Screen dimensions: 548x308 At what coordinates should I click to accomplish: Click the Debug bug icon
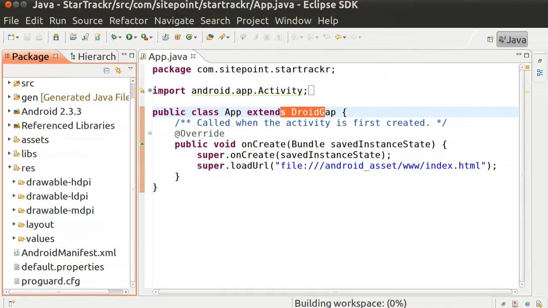tap(114, 37)
